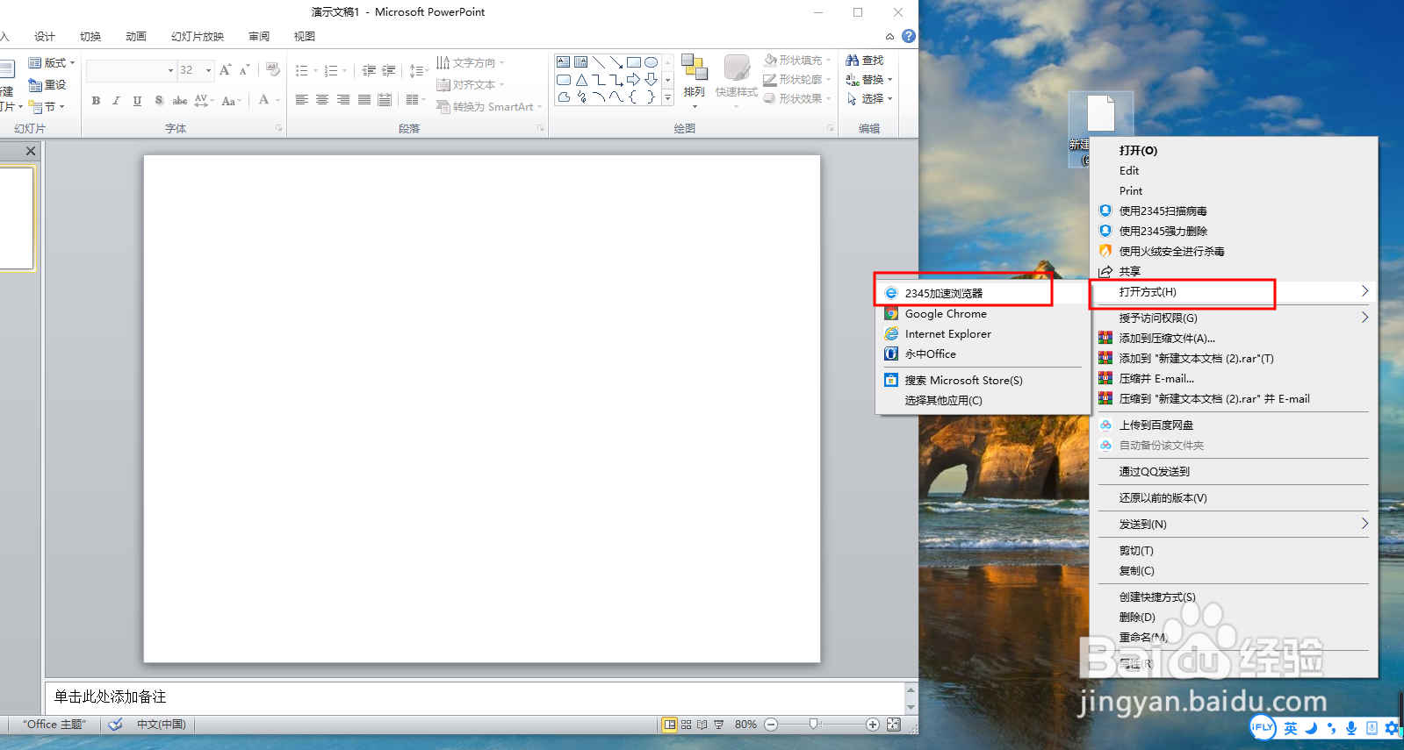Image resolution: width=1404 pixels, height=750 pixels.
Task: Switch to normal view in status bar
Action: 670,725
